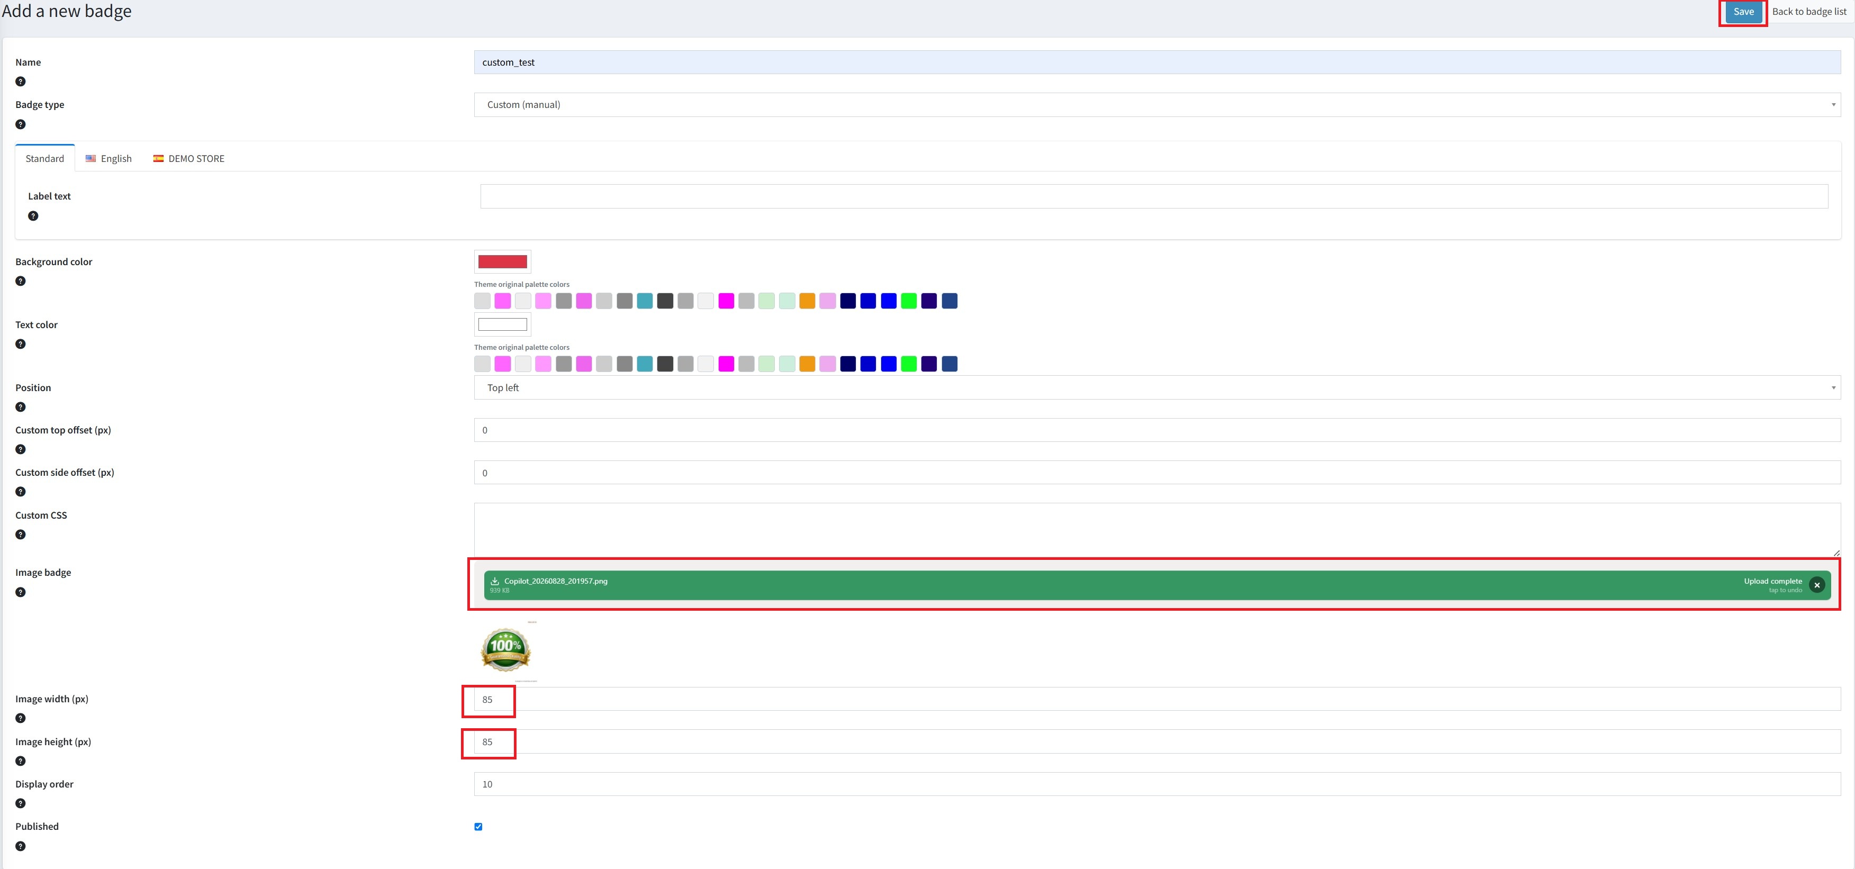The height and width of the screenshot is (869, 1855).
Task: Open help tooltip under Label text
Action: tap(33, 215)
